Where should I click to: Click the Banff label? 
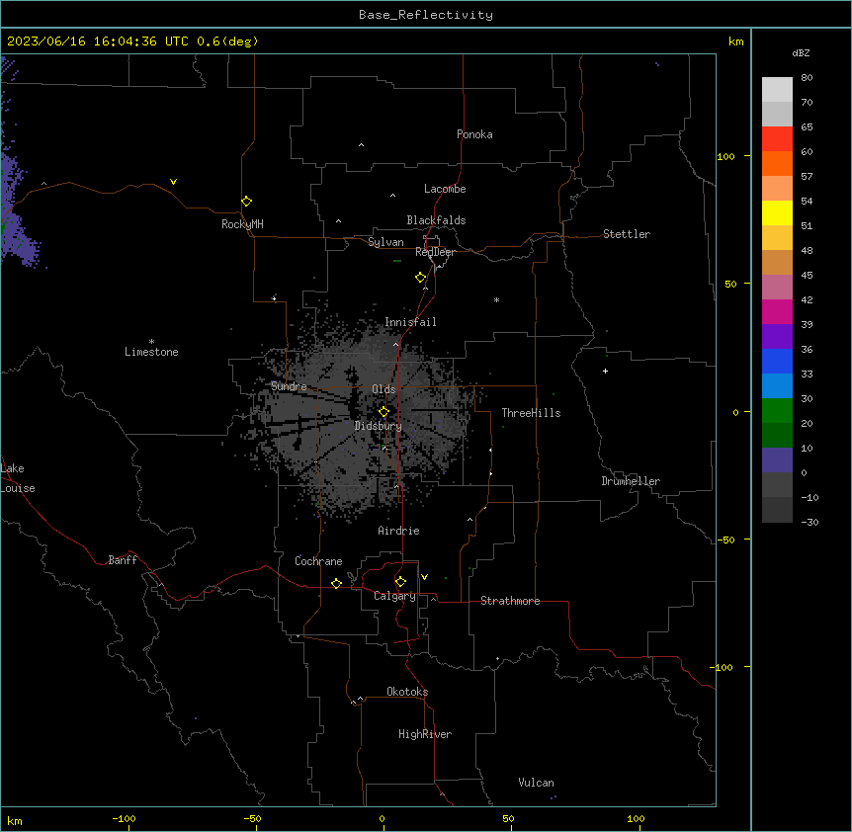click(123, 560)
